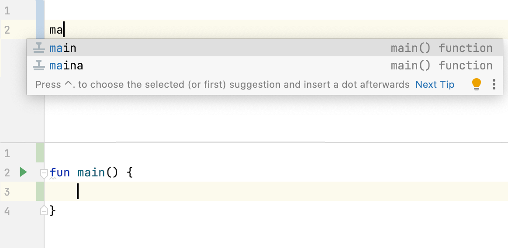The width and height of the screenshot is (508, 248).
Task: Click line number 3 in the lower editor
Action: pos(7,192)
